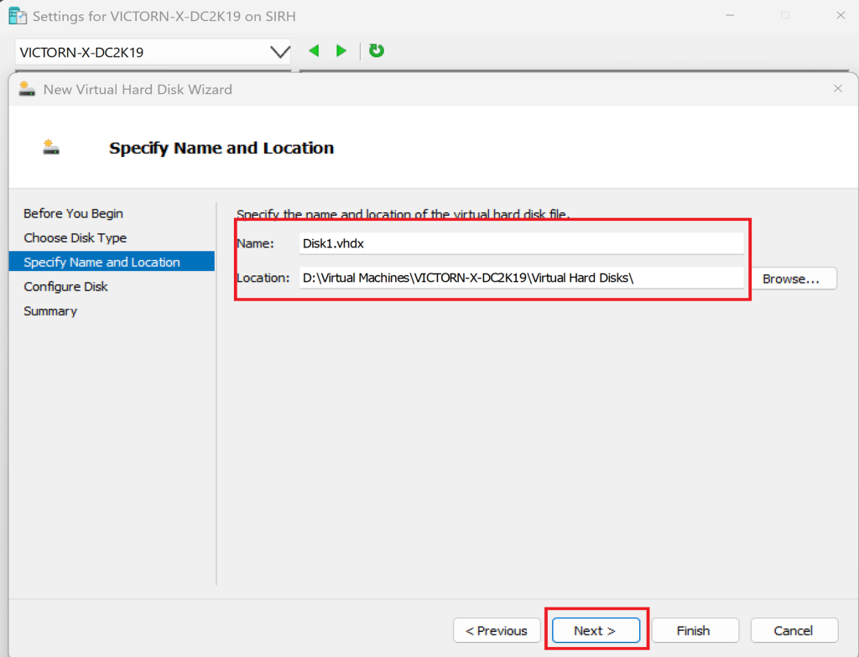
Task: Go to the Before You Begin step
Action: pos(73,213)
